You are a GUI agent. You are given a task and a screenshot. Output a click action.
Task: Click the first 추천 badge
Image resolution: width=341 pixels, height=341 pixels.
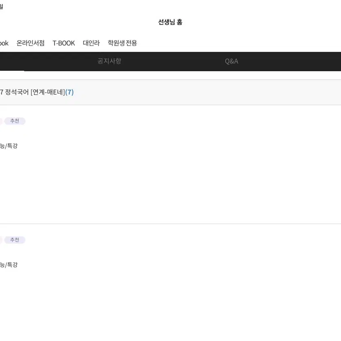tap(15, 121)
